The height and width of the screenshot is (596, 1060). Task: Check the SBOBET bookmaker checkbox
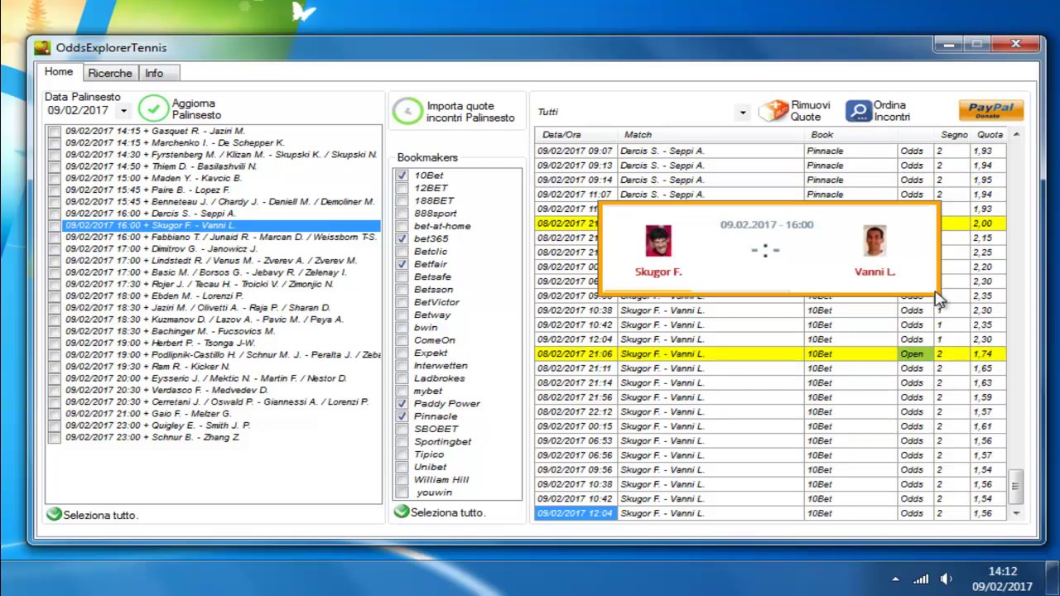[x=402, y=429]
